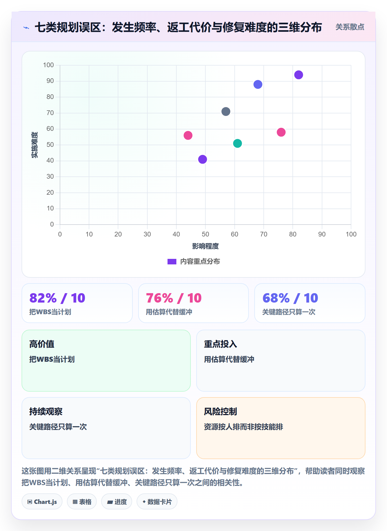Select the pink point at impact 44

[x=188, y=136]
